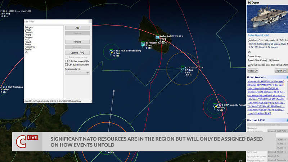Select the Radar (AN/TPS-77) unit icon
This screenshot has height=162, width=288.
click(157, 37)
